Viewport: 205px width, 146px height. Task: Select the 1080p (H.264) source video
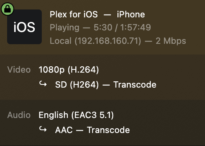pos(69,70)
